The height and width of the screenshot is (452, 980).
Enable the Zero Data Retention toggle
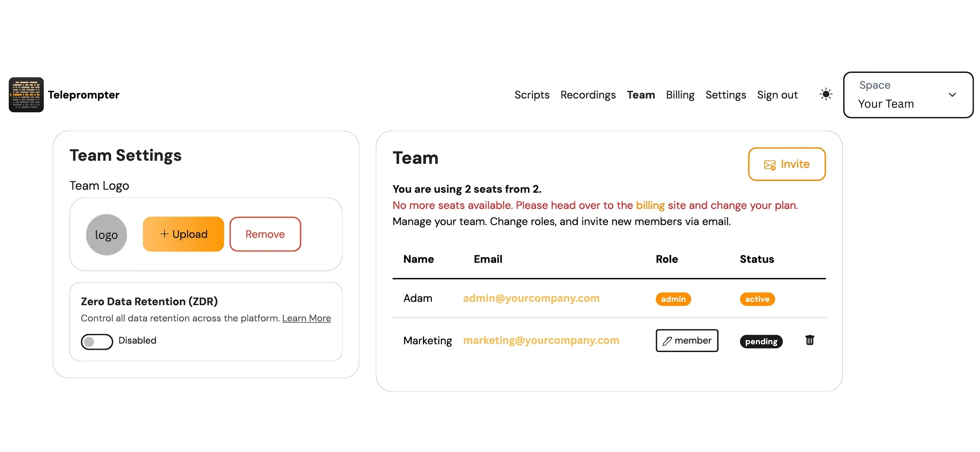tap(97, 341)
